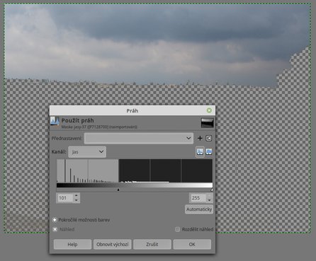Click Obnovit výchozí to reset values
This screenshot has height=261, width=316.
pyautogui.click(x=112, y=244)
